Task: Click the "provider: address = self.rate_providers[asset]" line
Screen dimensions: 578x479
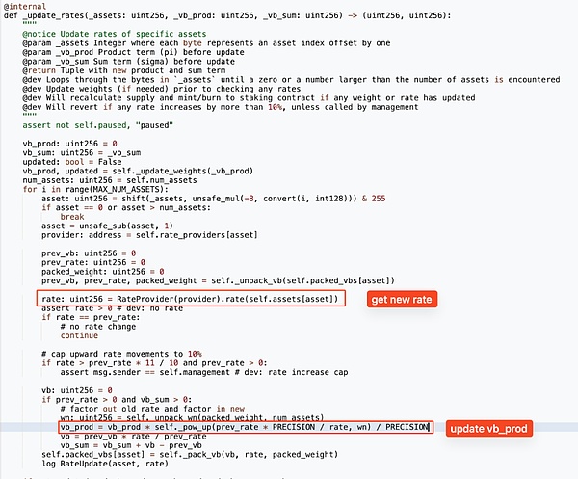Action: (149, 235)
